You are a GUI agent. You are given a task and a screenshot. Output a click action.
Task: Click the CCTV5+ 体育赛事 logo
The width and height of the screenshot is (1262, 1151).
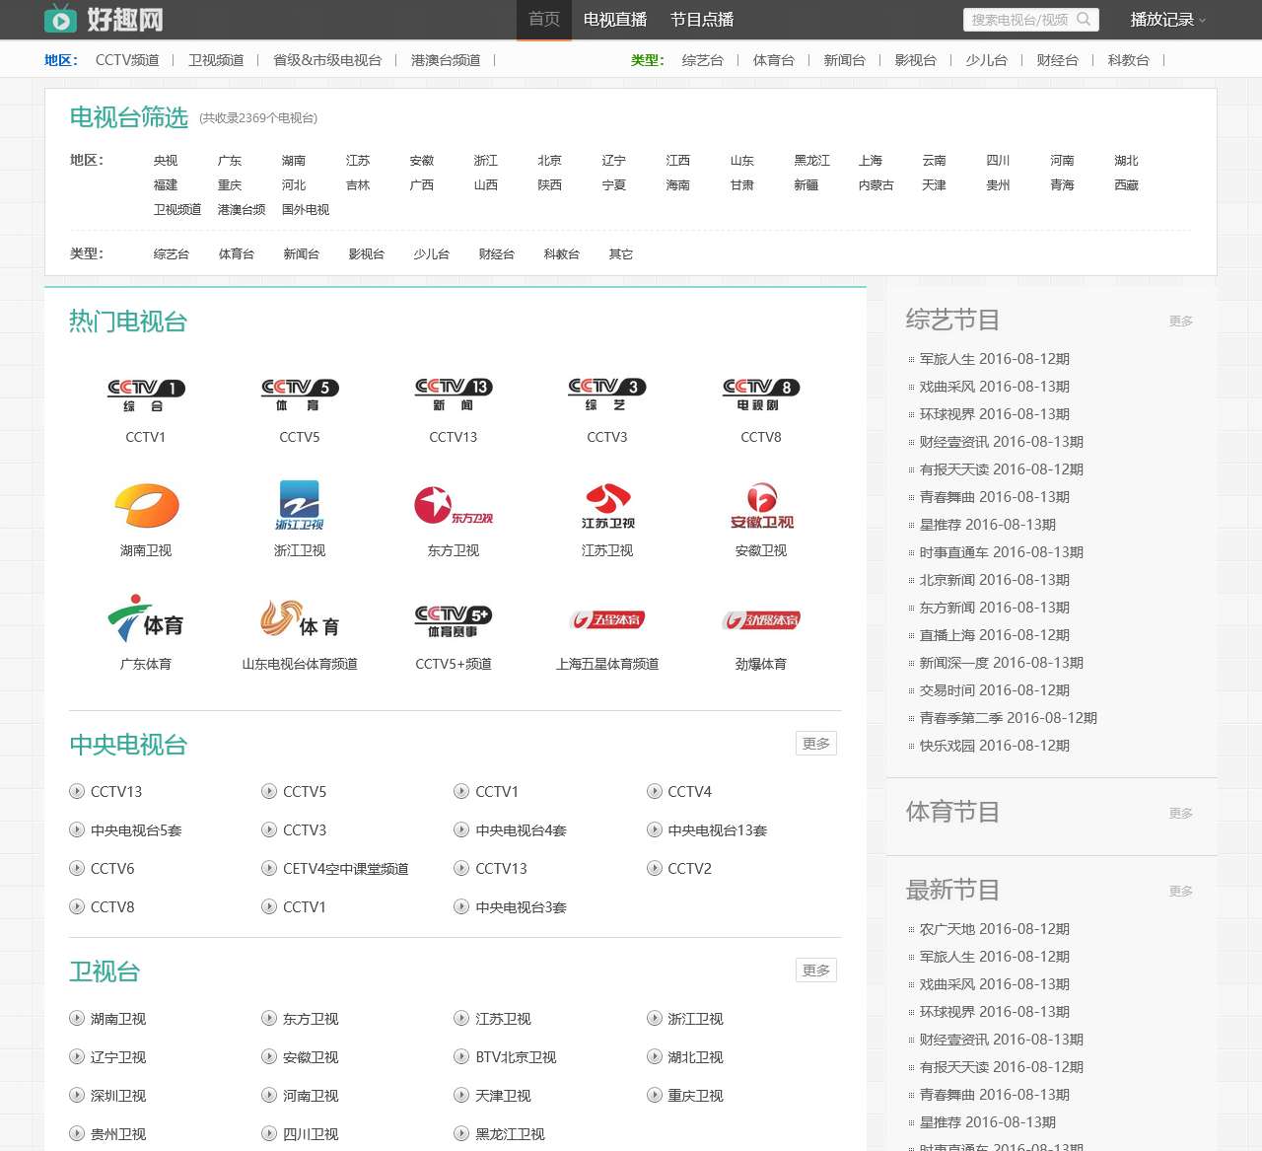(x=453, y=619)
